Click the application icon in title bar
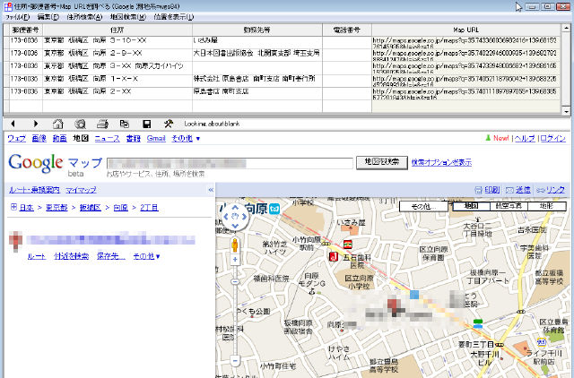Image resolution: width=574 pixels, height=378 pixels. (8, 6)
